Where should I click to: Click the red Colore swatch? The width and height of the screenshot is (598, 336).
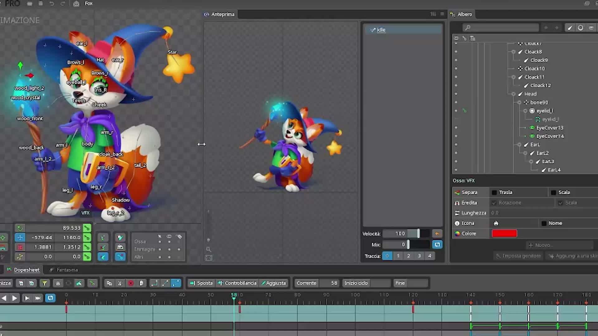pyautogui.click(x=504, y=233)
